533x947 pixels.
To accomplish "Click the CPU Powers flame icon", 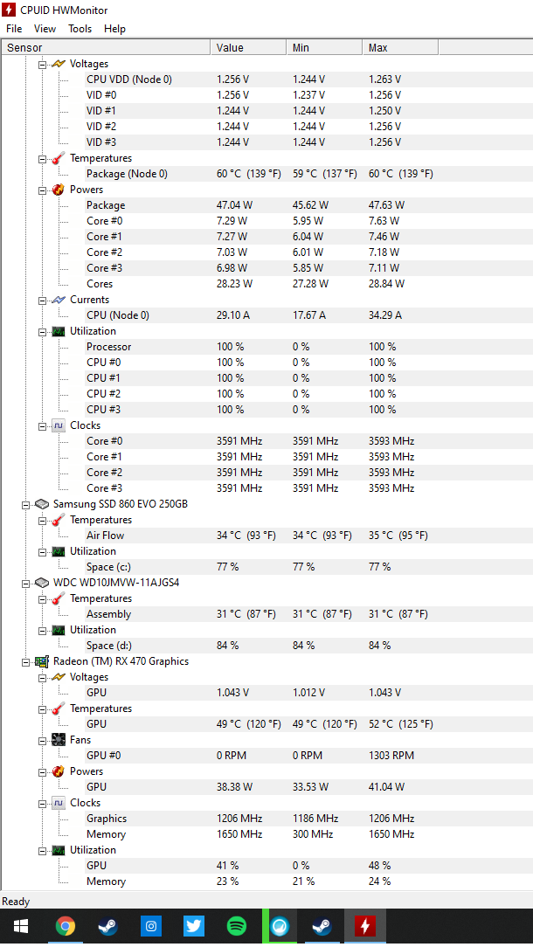I will pos(59,190).
